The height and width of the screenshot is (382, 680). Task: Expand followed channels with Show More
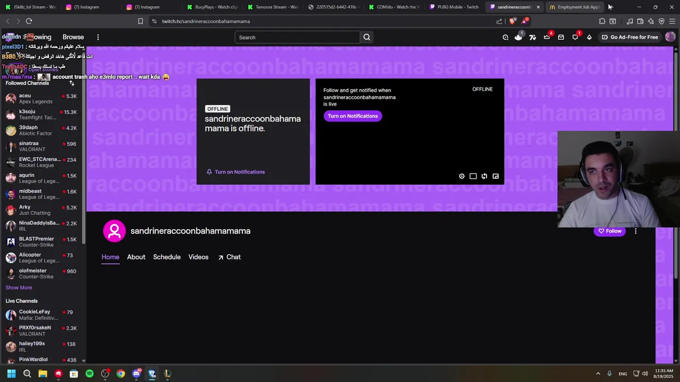tap(19, 288)
